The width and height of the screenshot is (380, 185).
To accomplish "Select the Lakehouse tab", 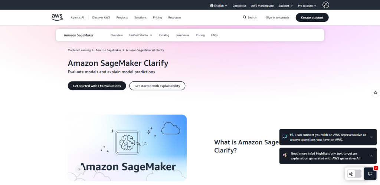I will point(182,35).
